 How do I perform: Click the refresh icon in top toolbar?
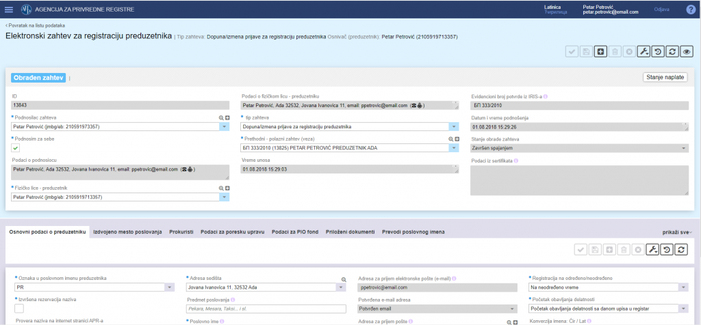672,51
